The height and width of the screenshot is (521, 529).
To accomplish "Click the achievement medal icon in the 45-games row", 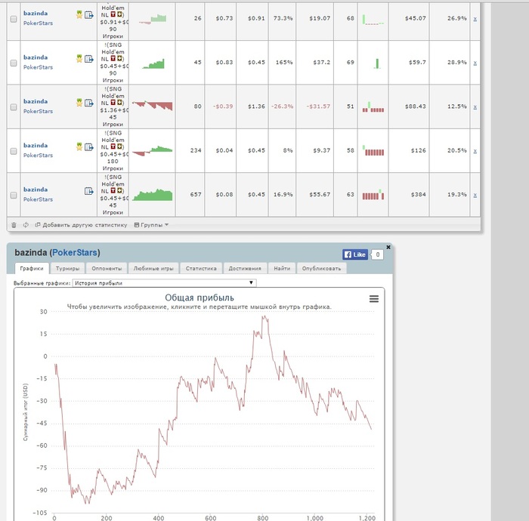I will pos(79,59).
